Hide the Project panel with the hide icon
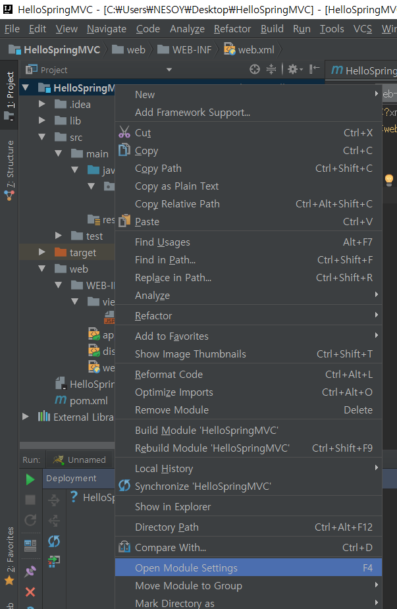This screenshot has height=609, width=397. click(314, 69)
